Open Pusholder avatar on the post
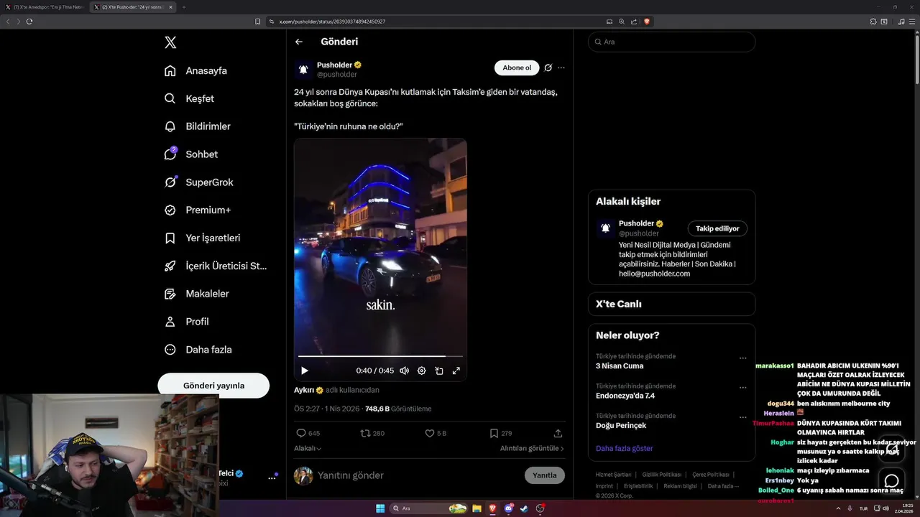Image resolution: width=920 pixels, height=517 pixels. click(303, 69)
